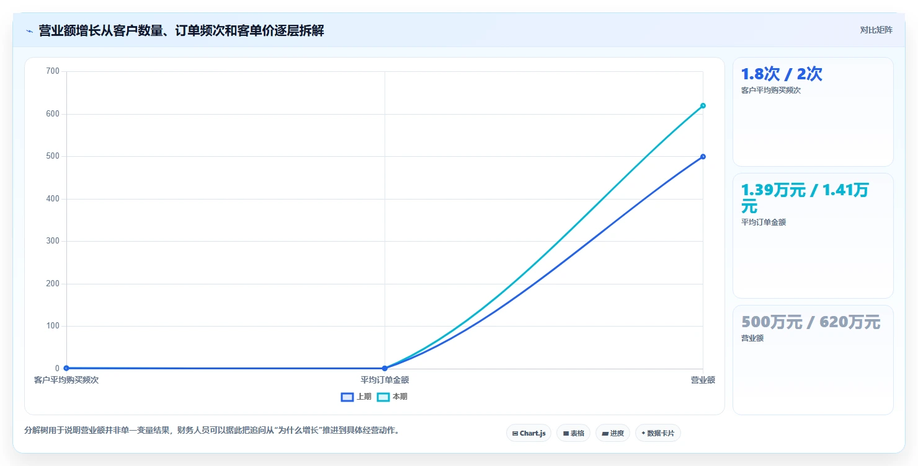Click the 100 y-axis tick label
This screenshot has width=918, height=466.
53,326
